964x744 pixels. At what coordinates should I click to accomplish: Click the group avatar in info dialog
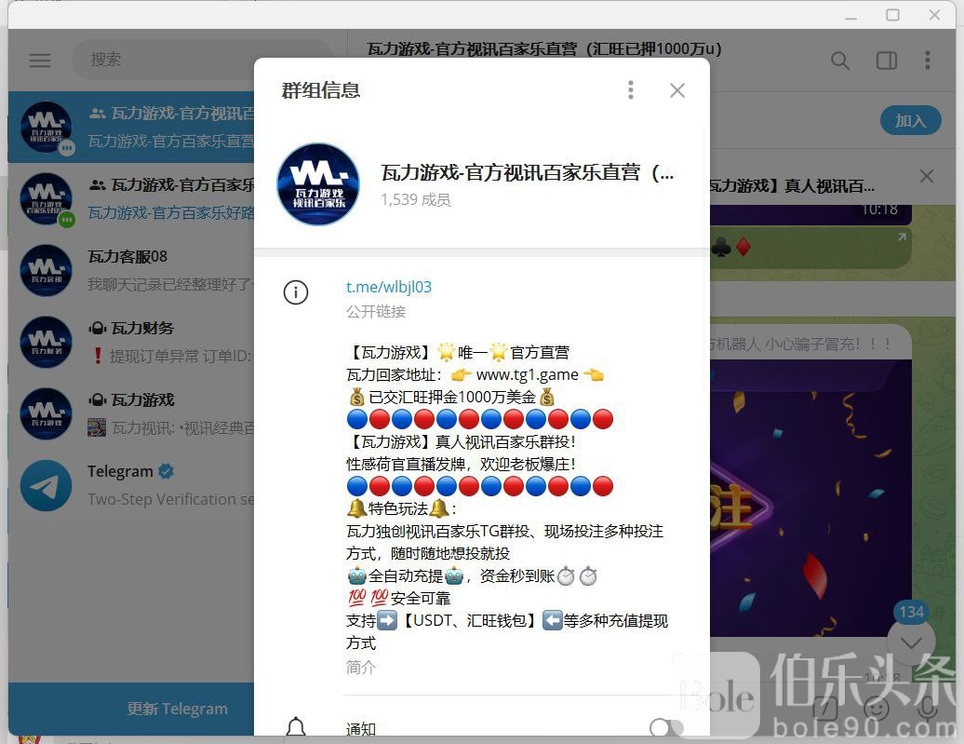tap(318, 184)
